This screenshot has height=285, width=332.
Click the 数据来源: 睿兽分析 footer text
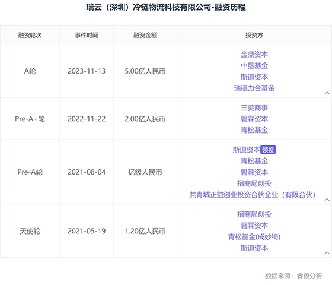[293, 276]
